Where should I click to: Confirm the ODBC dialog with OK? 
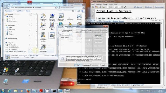point(78,65)
